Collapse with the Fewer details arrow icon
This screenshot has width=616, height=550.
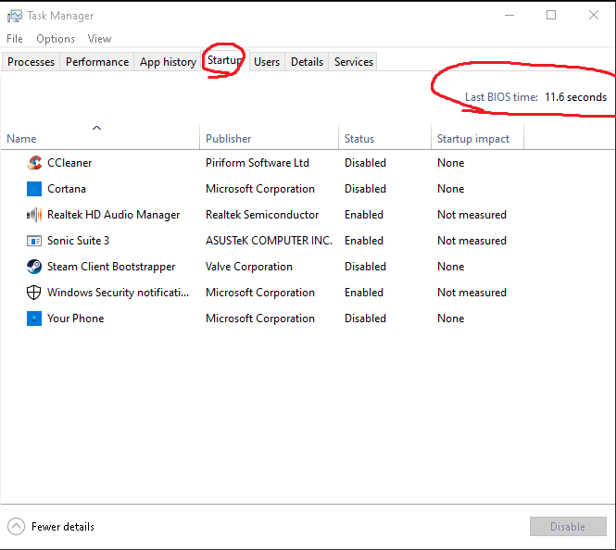16,527
